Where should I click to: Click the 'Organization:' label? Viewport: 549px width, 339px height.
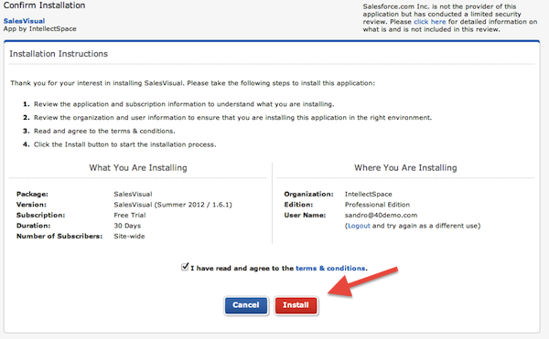click(309, 195)
